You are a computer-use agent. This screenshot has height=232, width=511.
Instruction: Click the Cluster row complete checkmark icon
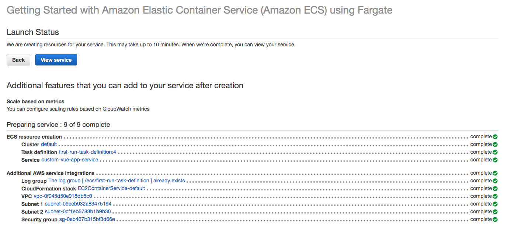[x=495, y=145]
